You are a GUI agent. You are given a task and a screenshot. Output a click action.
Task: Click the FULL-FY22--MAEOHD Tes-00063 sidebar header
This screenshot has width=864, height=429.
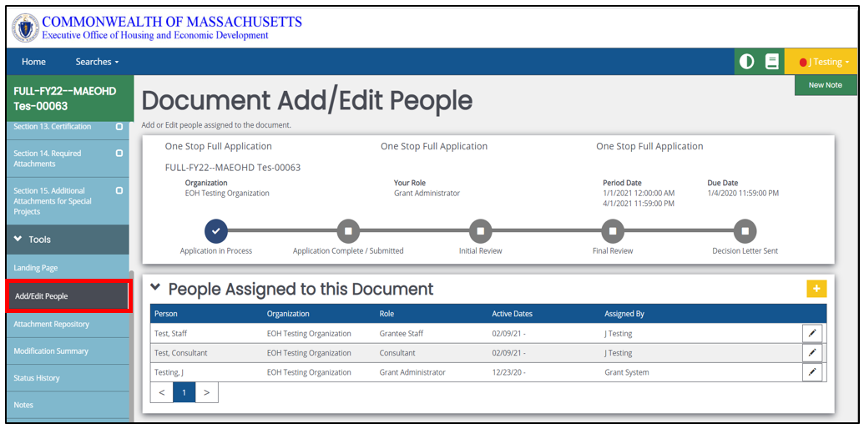69,98
